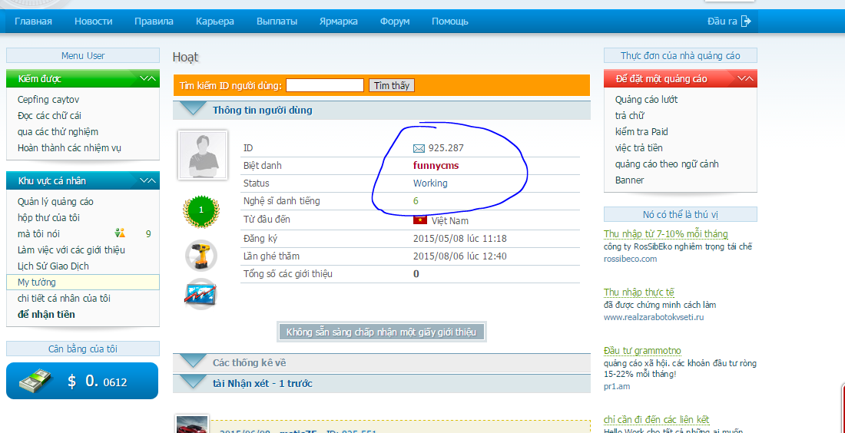
Task: Click the logout icon next to Đầu ra
Action: 746,21
